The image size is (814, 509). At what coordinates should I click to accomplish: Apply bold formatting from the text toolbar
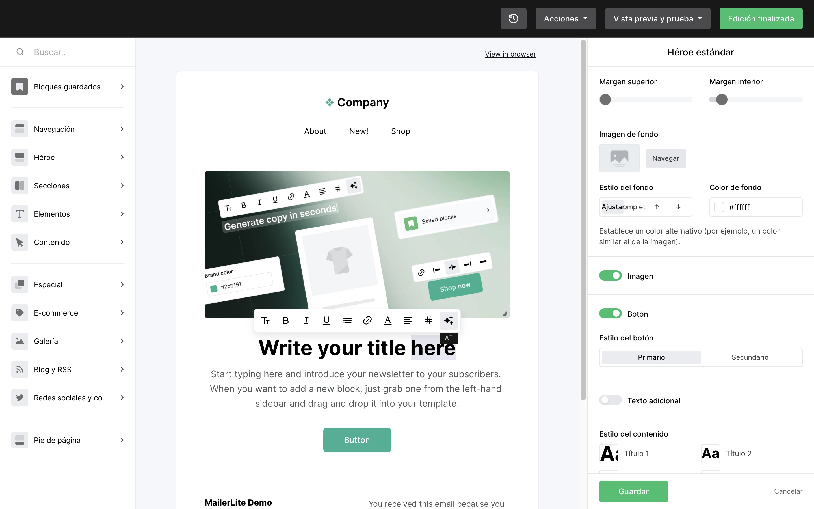pos(285,320)
